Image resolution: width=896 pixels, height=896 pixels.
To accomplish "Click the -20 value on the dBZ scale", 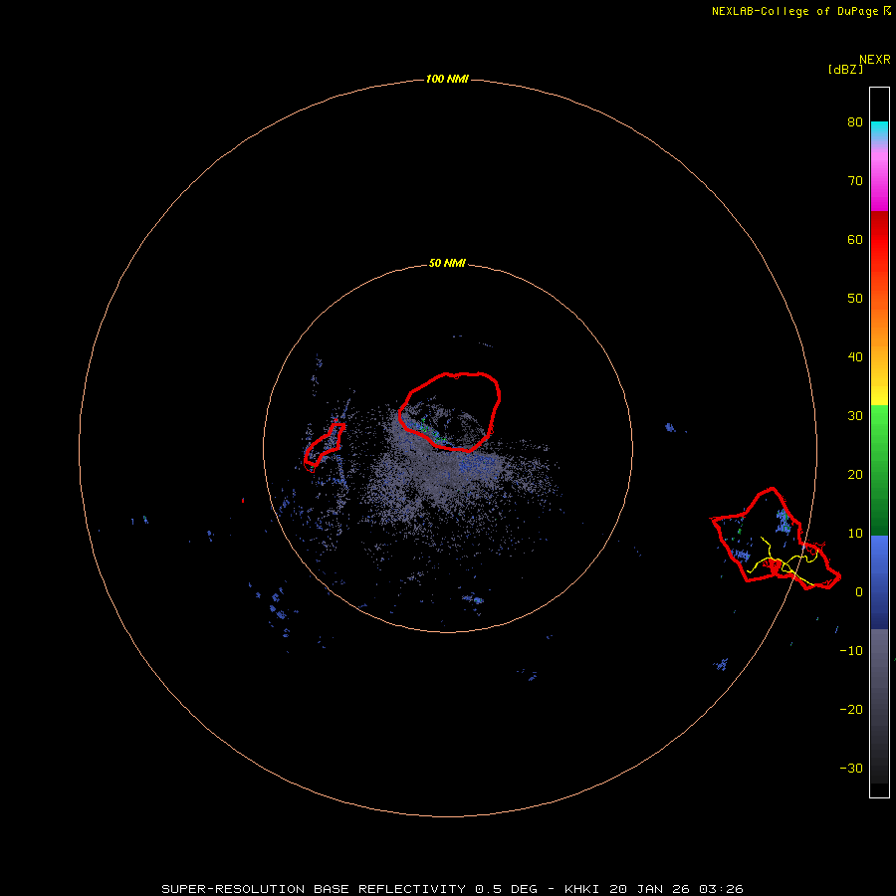I will [x=851, y=709].
